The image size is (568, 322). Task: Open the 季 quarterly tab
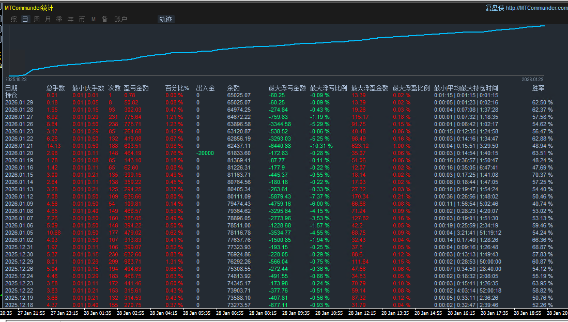tap(59, 19)
